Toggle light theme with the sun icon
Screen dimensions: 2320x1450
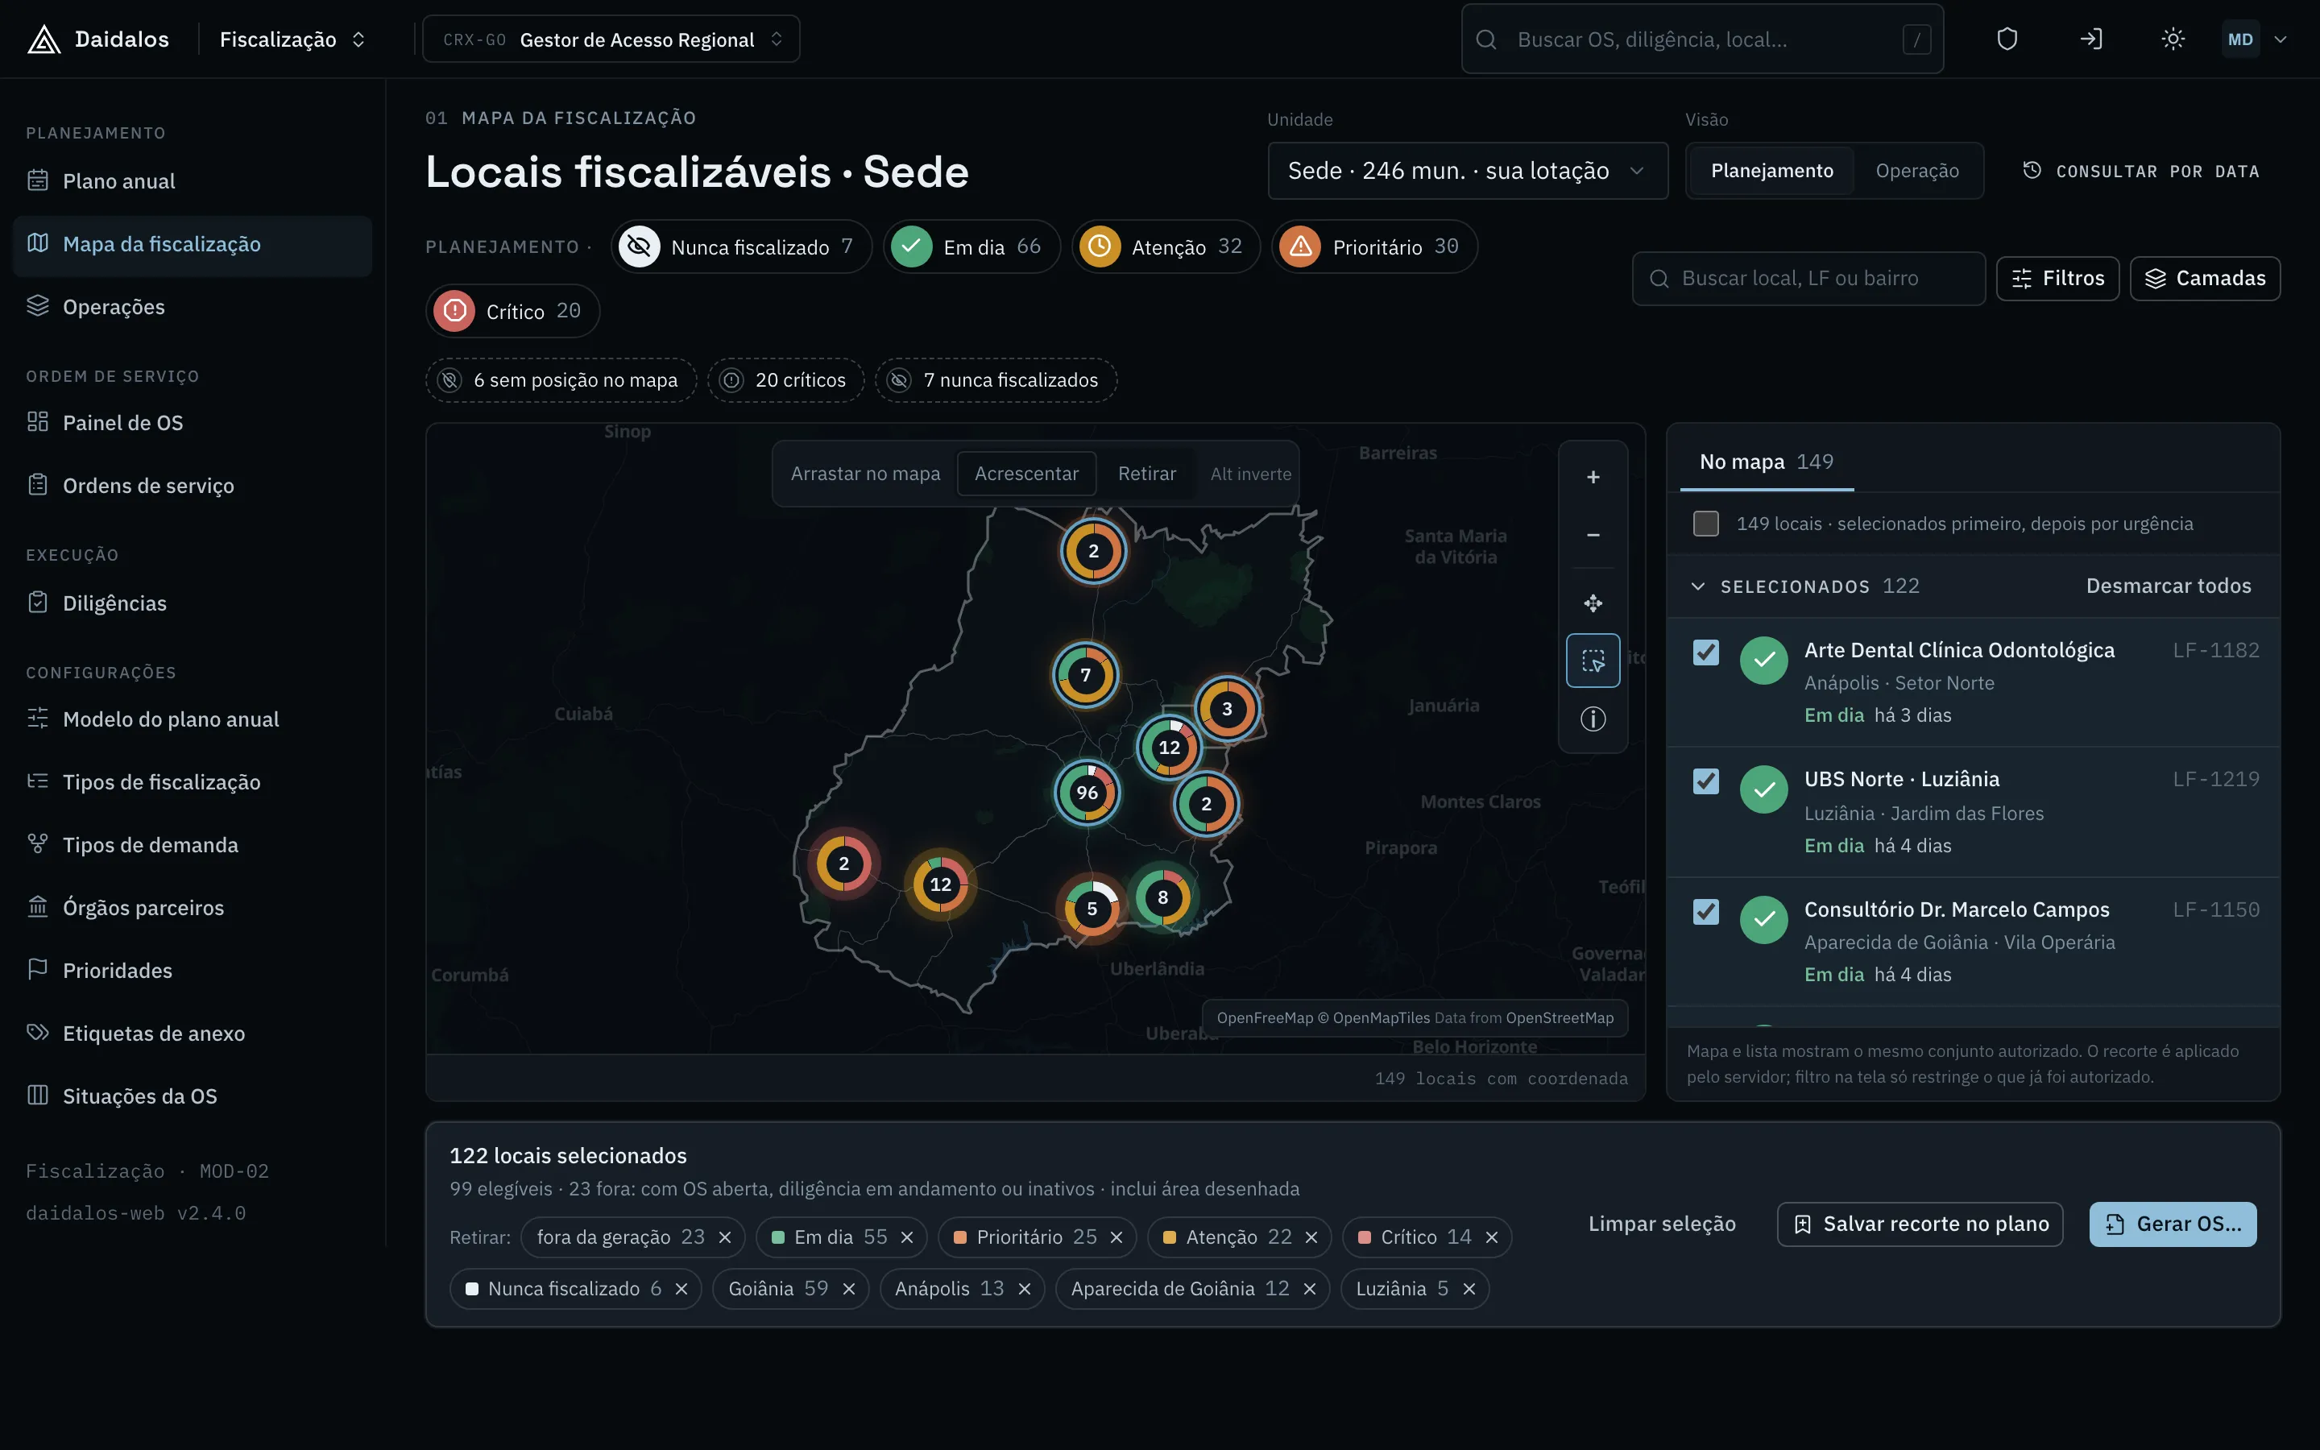(2173, 39)
